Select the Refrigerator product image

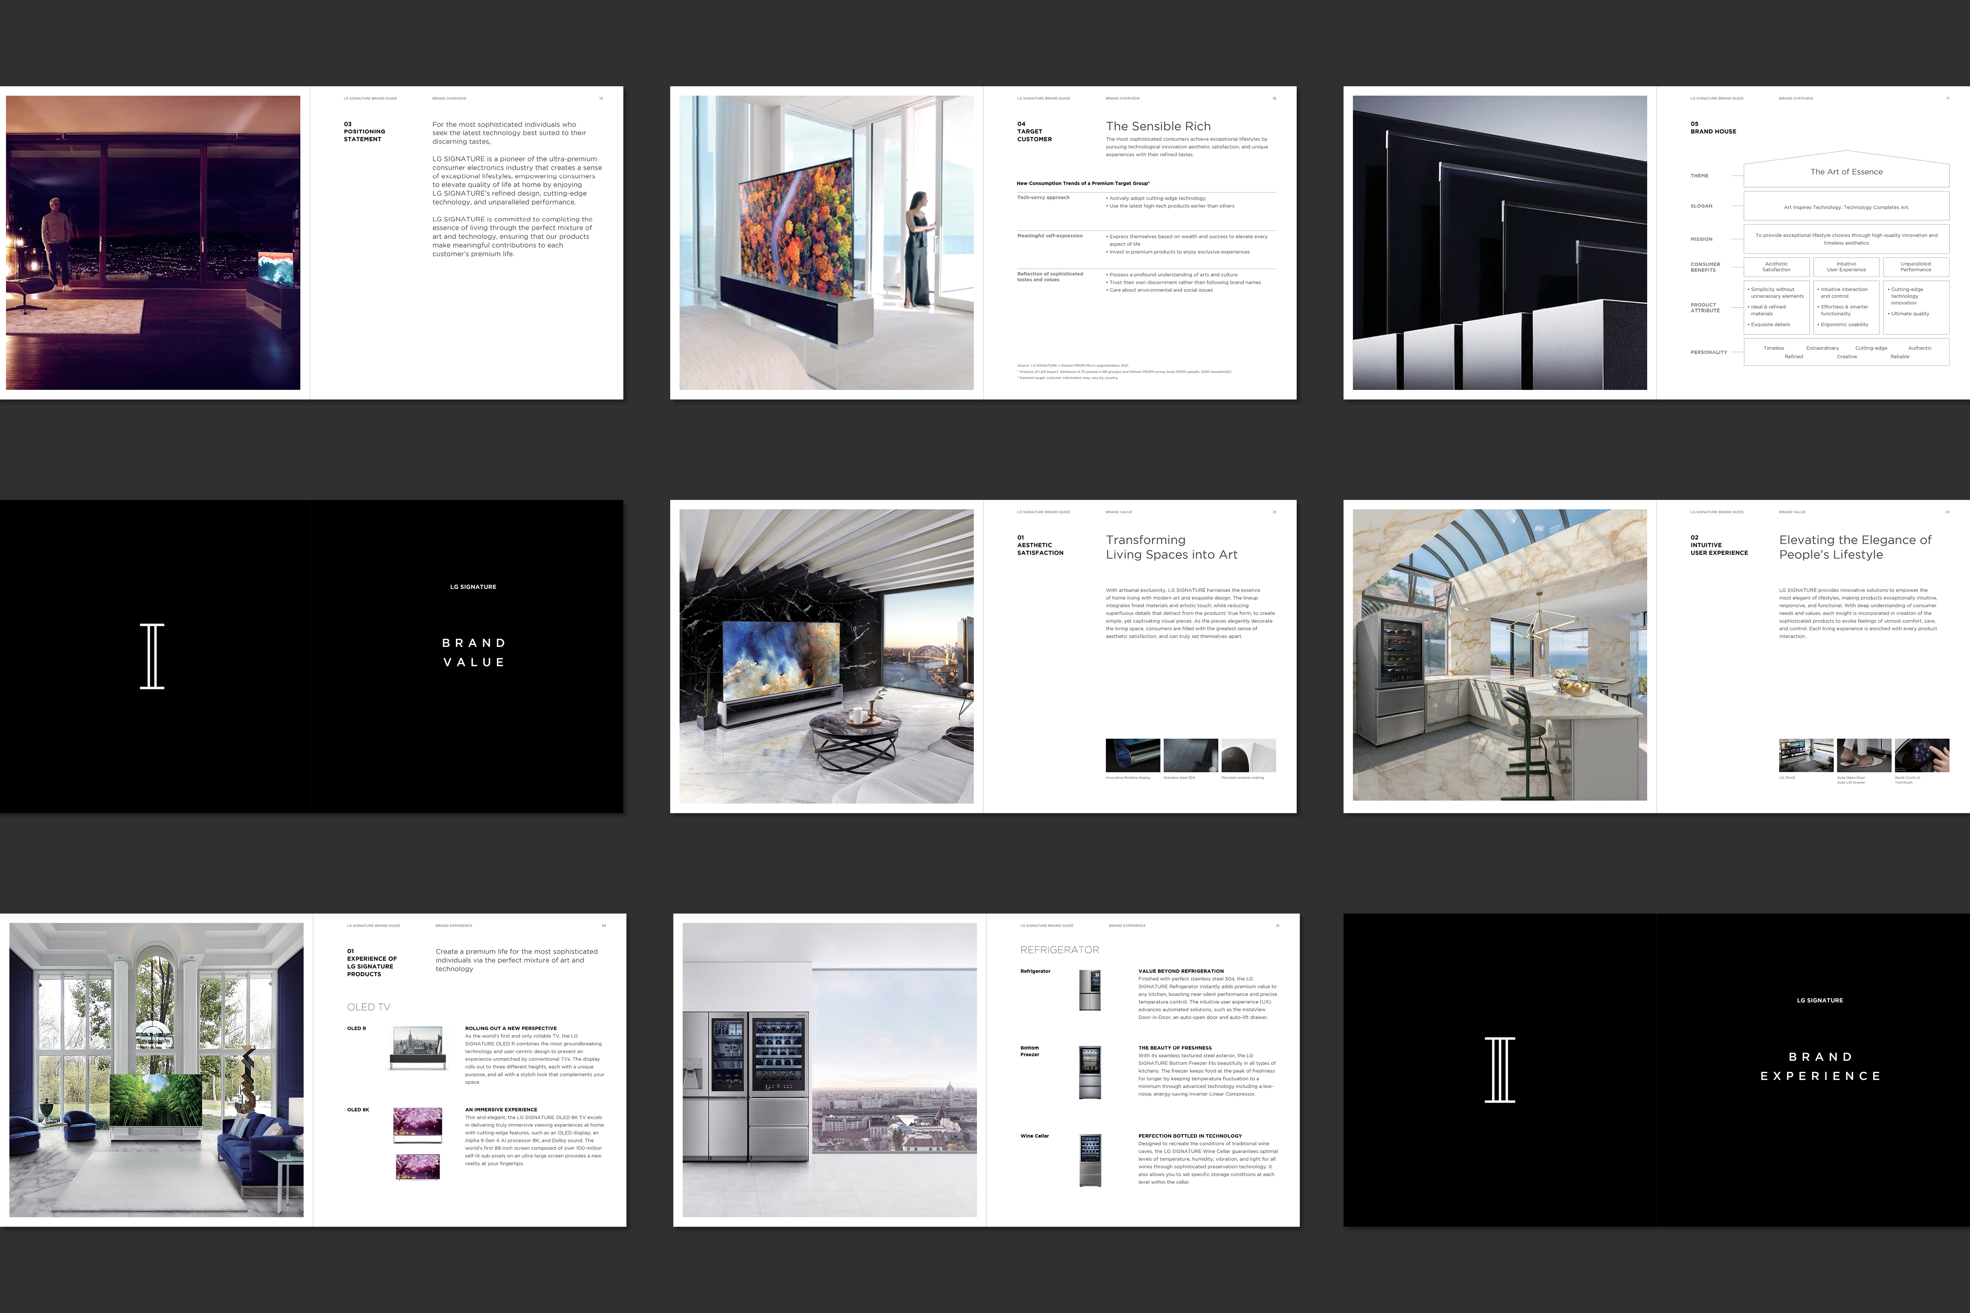[1090, 991]
